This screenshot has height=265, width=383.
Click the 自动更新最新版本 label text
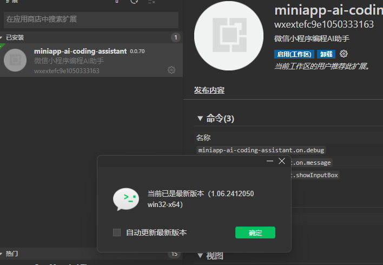[x=156, y=232]
